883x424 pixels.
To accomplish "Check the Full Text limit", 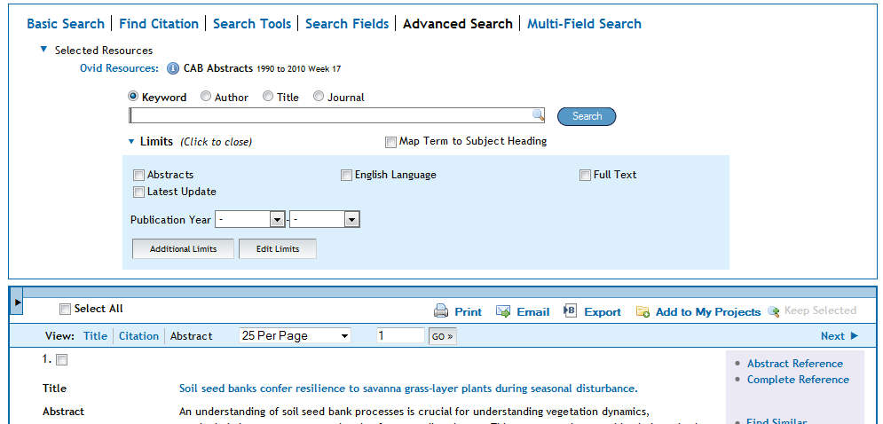I will tap(585, 175).
